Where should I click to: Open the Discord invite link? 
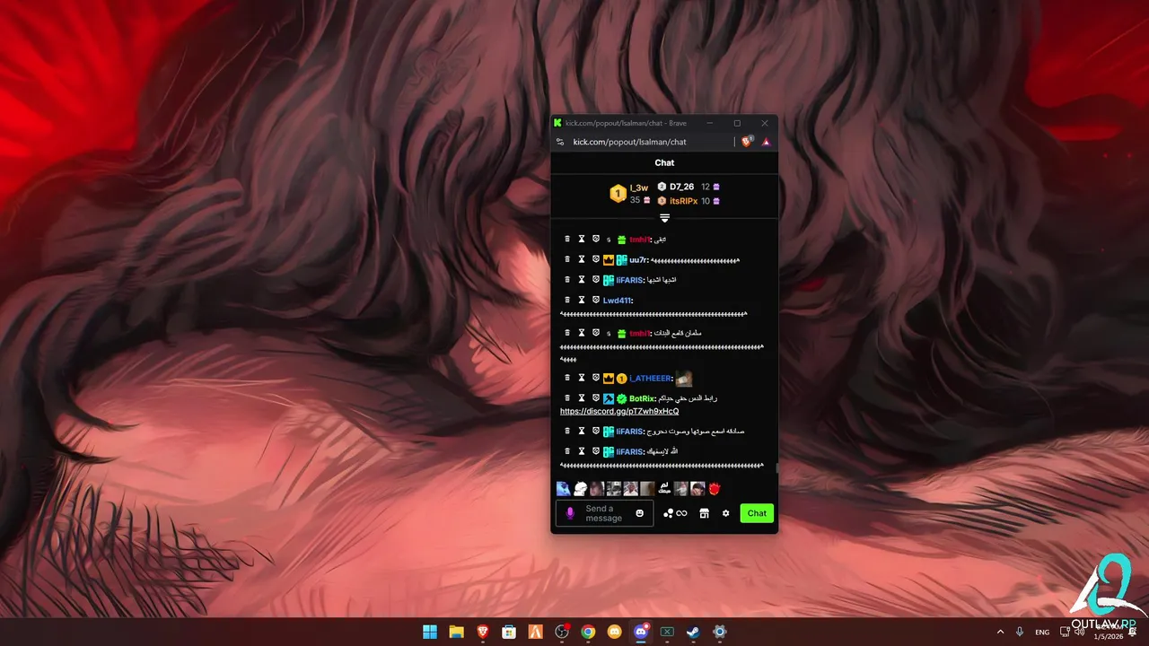click(x=619, y=411)
